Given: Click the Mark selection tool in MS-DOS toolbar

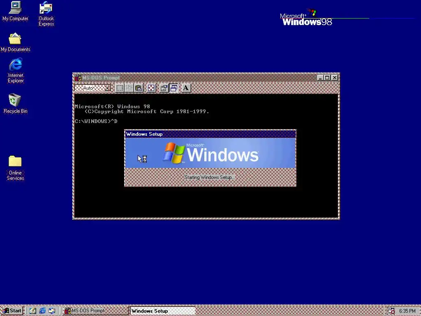Looking at the screenshot, I should (x=120, y=88).
